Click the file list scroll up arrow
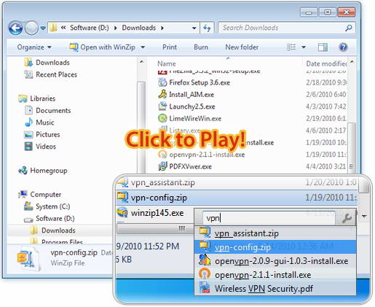The height and width of the screenshot is (307, 375). (x=352, y=62)
